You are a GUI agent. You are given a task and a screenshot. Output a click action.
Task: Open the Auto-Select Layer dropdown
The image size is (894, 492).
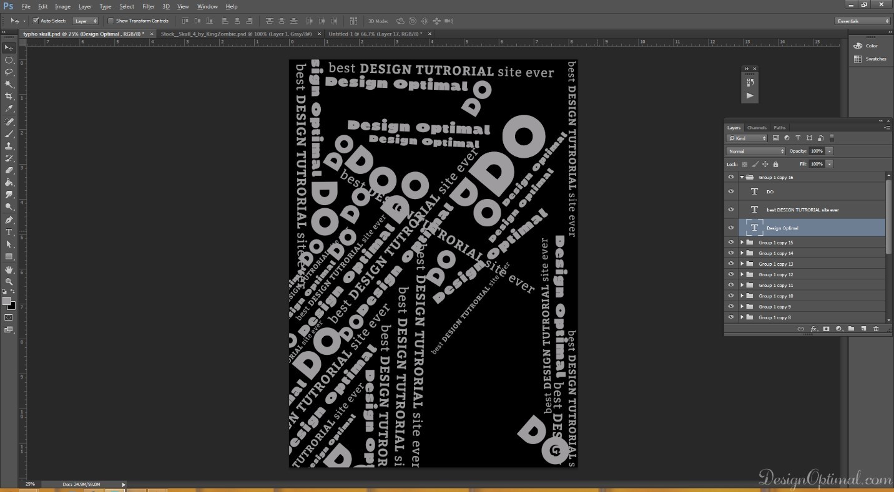86,21
